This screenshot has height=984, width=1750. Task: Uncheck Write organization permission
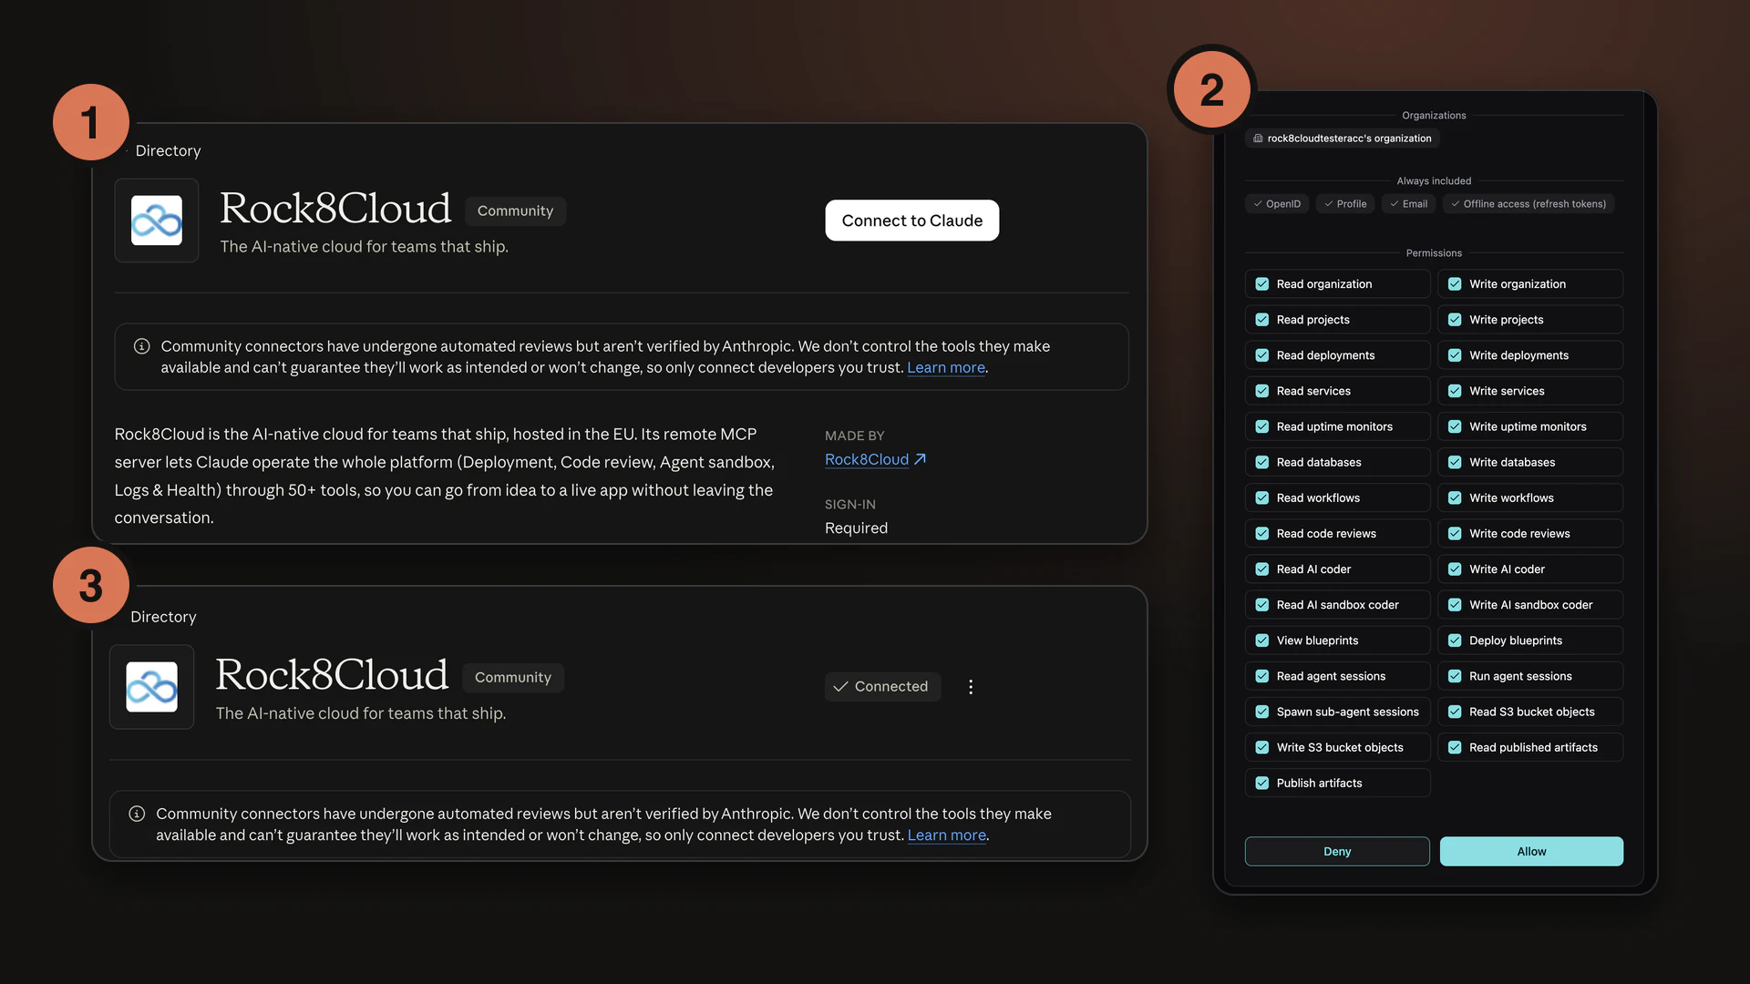pos(1455,284)
